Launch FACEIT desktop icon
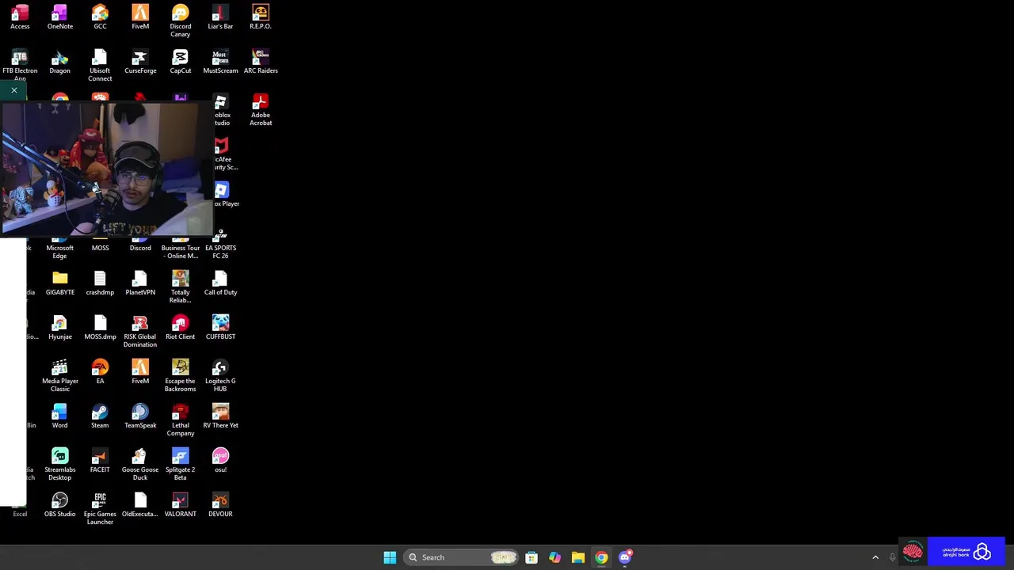1014x570 pixels. pos(100,460)
